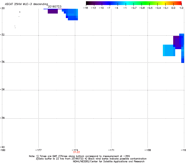Click the "-1" color bar label
Viewport: 186px width, 163px height.
tap(125, 8)
